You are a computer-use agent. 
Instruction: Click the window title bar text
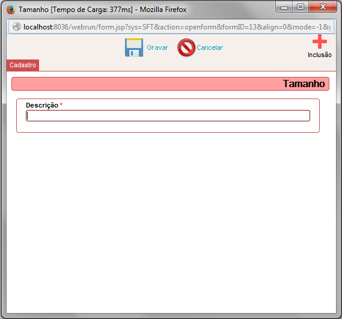pos(103,10)
